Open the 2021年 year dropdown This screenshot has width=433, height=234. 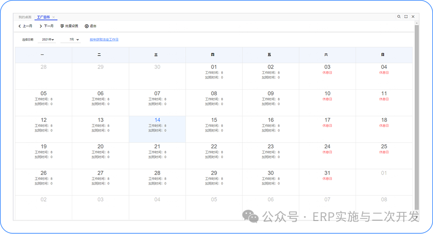(x=47, y=39)
